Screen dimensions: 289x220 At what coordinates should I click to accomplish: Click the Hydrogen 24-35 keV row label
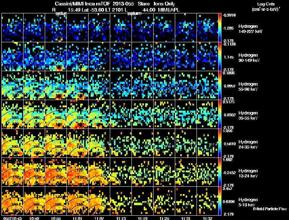tap(248, 144)
